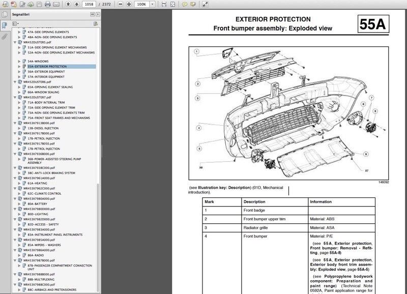Go to next page with down arrow

click(x=77, y=4)
